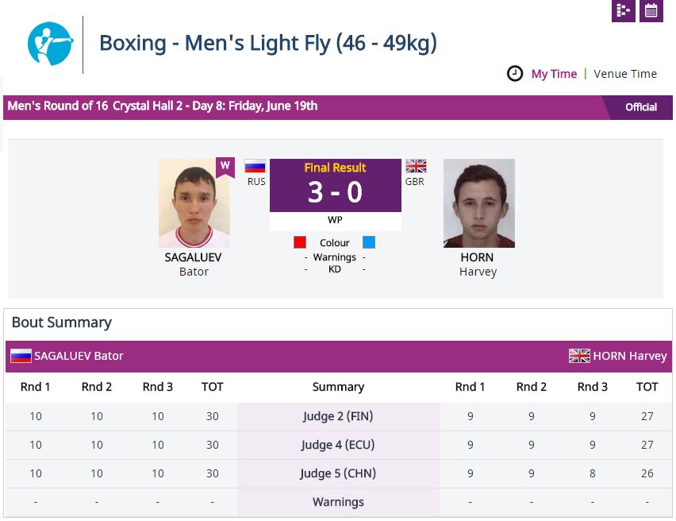Image resolution: width=676 pixels, height=521 pixels.
Task: Select the Judge 2 (FIN) row
Action: pyautogui.click(x=338, y=416)
